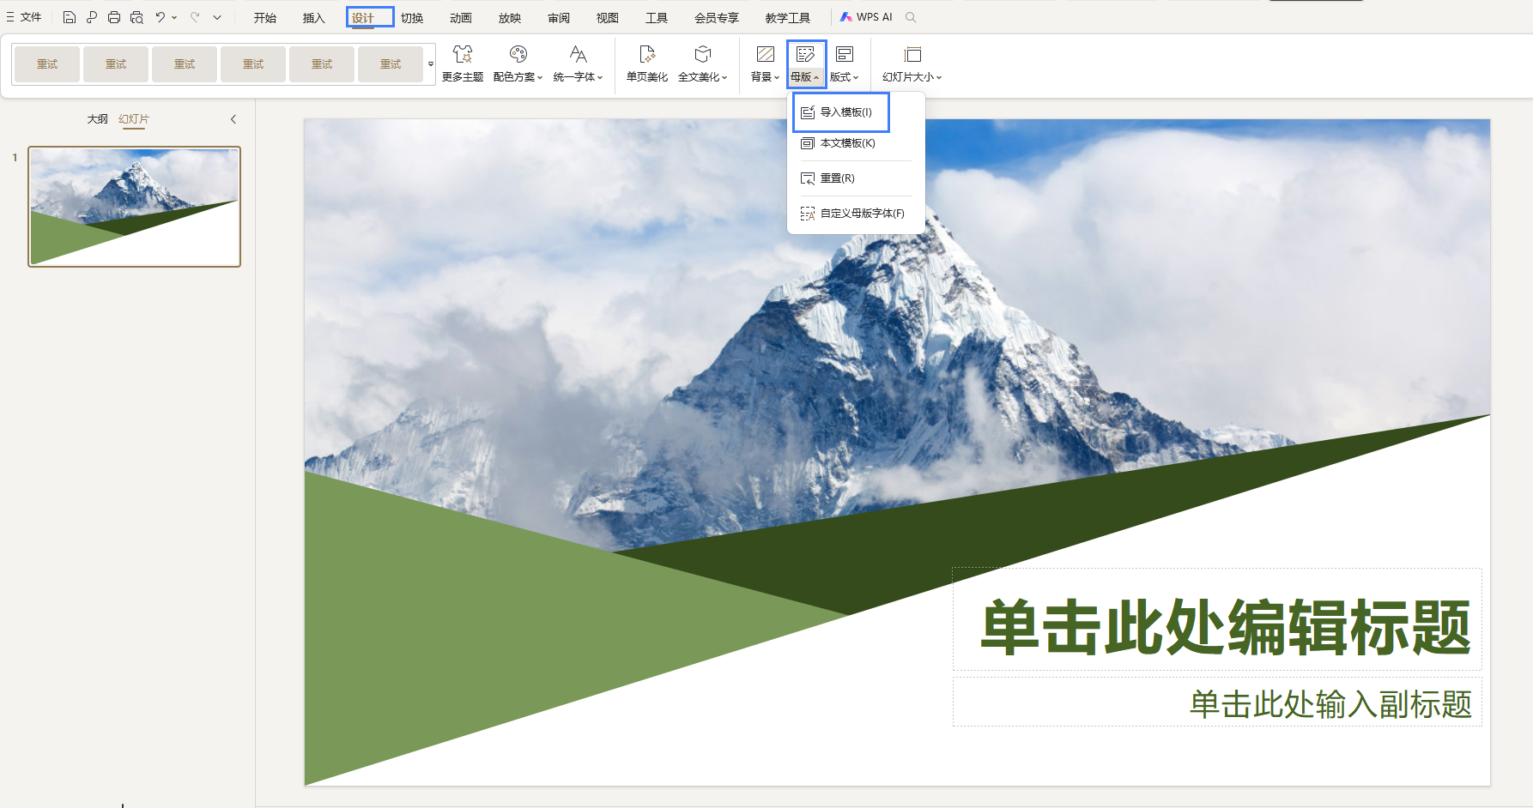Click the Print icon
The image size is (1533, 808).
point(114,17)
